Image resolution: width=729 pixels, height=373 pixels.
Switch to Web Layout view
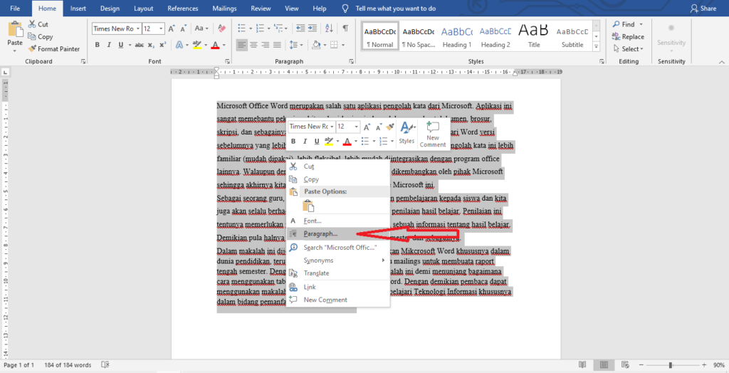tap(626, 365)
